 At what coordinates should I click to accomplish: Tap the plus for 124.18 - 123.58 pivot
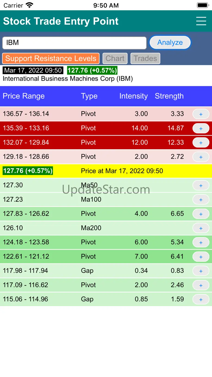[x=201, y=242]
